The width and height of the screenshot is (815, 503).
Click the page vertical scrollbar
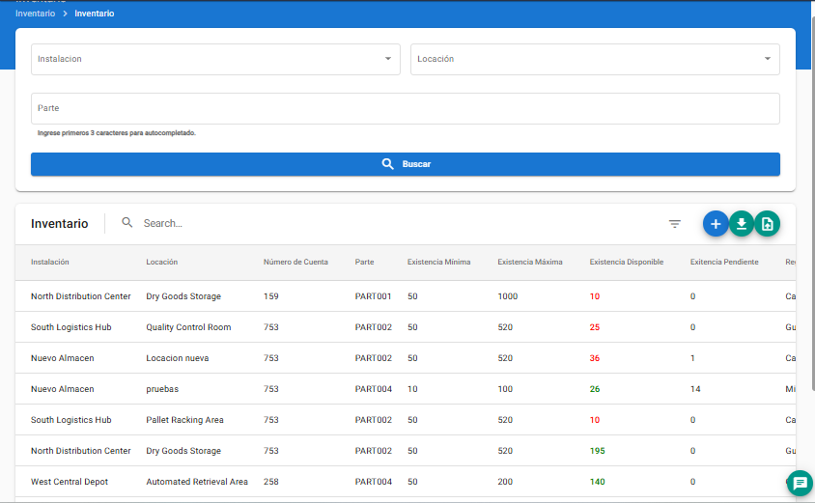click(812, 203)
